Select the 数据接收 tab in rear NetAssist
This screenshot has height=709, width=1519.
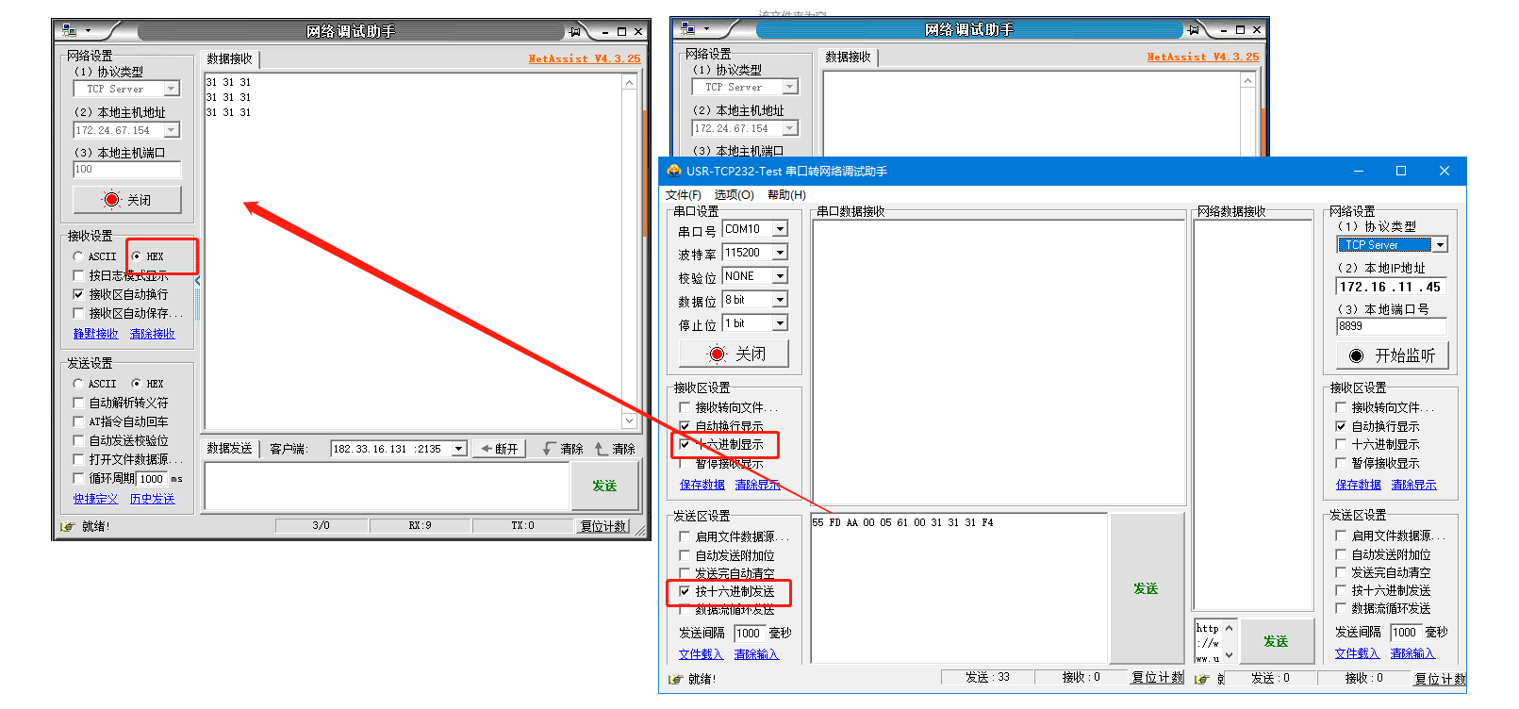[x=849, y=57]
